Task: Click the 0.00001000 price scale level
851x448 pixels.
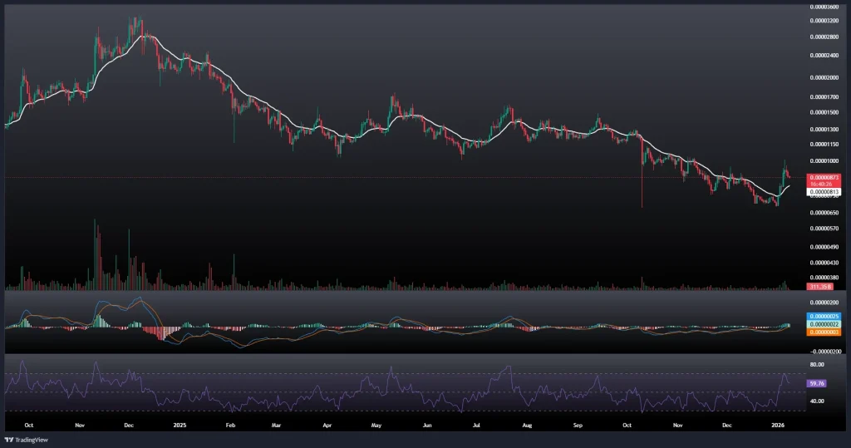Action: [824, 160]
